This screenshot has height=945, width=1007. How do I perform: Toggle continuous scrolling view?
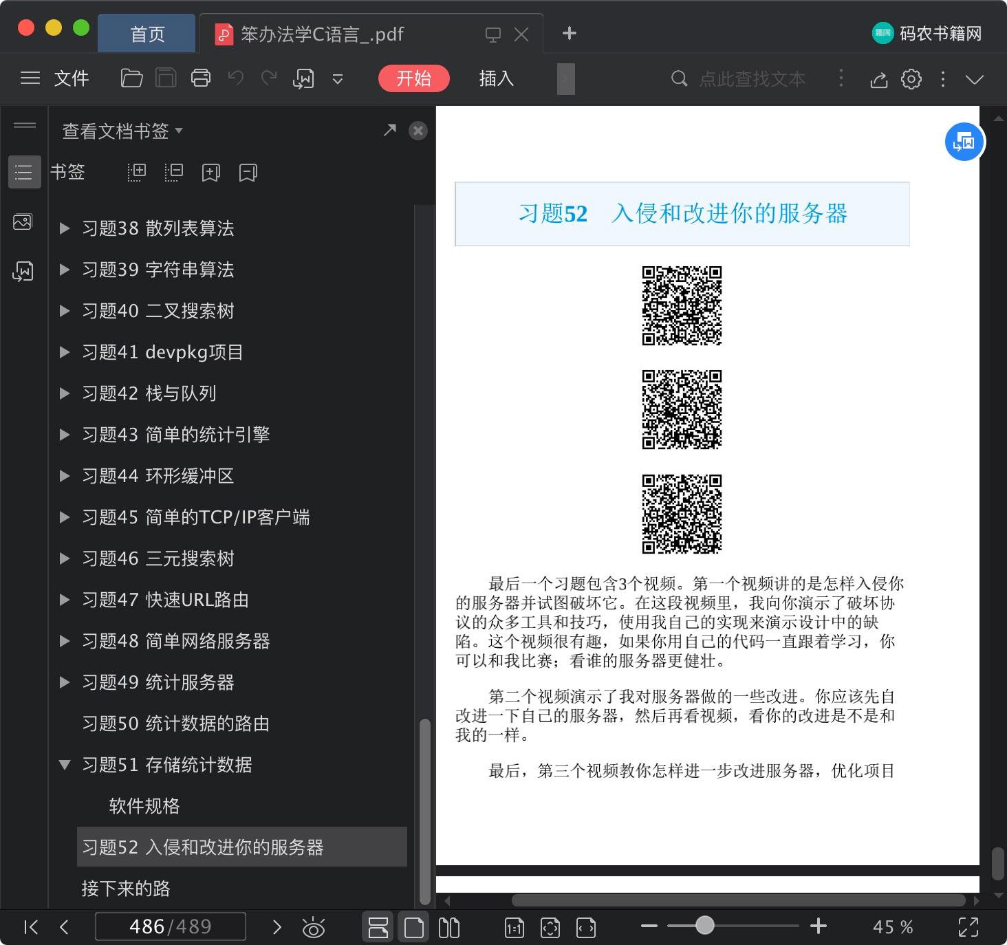click(x=378, y=927)
